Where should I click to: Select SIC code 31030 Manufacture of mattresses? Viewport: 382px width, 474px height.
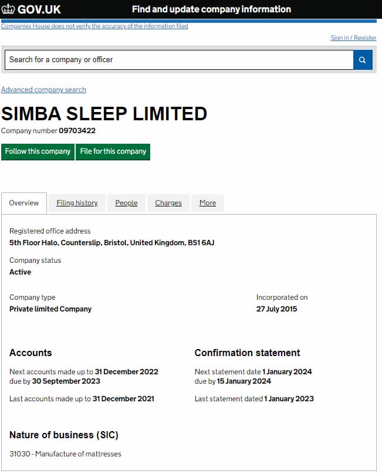pos(65,453)
